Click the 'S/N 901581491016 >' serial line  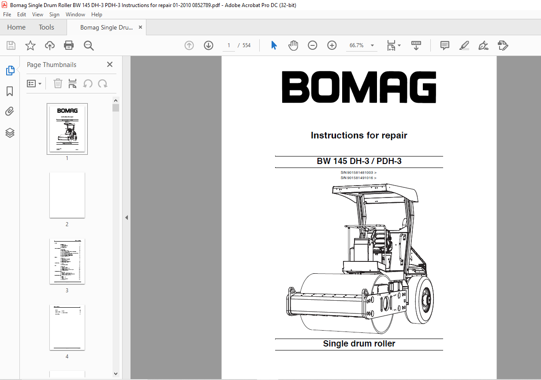[358, 178]
